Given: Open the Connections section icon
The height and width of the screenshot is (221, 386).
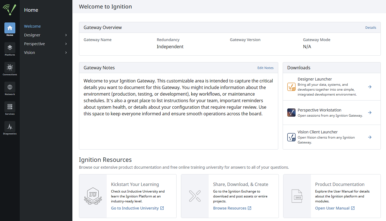Looking at the screenshot, I should (10, 67).
